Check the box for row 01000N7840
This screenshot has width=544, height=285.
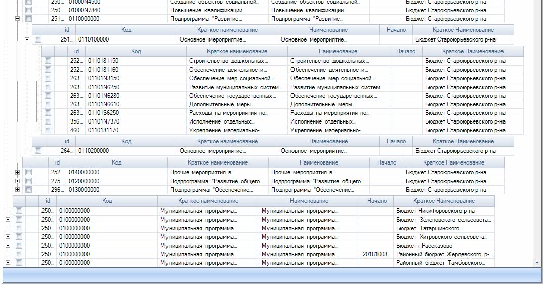point(28,10)
